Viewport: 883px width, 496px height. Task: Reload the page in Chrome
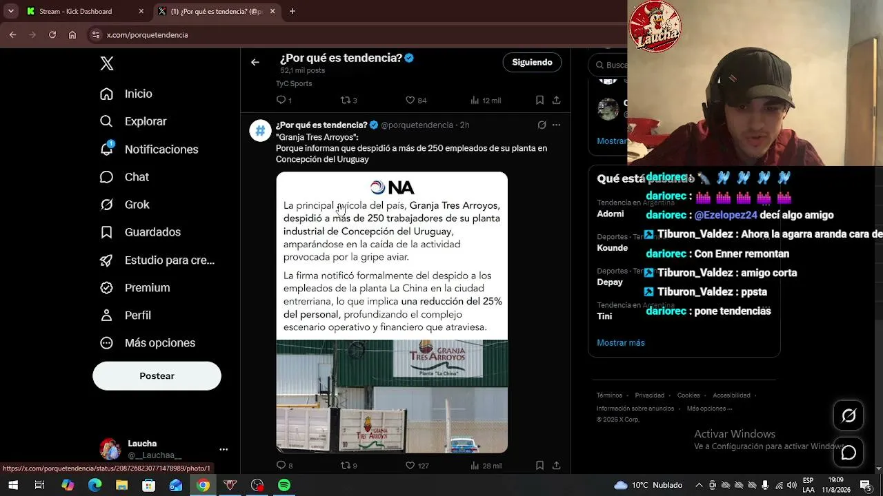coord(52,34)
